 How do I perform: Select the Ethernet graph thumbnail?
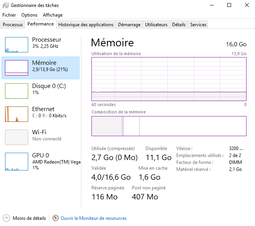coord(17,114)
